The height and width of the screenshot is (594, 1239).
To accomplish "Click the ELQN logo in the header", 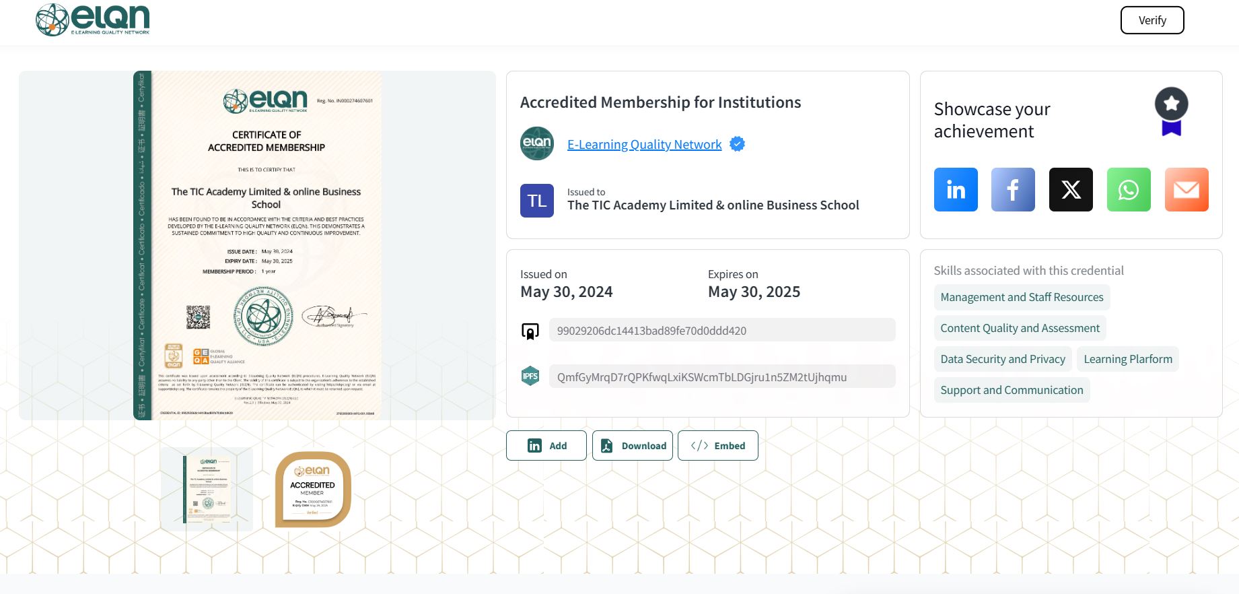I will coord(93,20).
